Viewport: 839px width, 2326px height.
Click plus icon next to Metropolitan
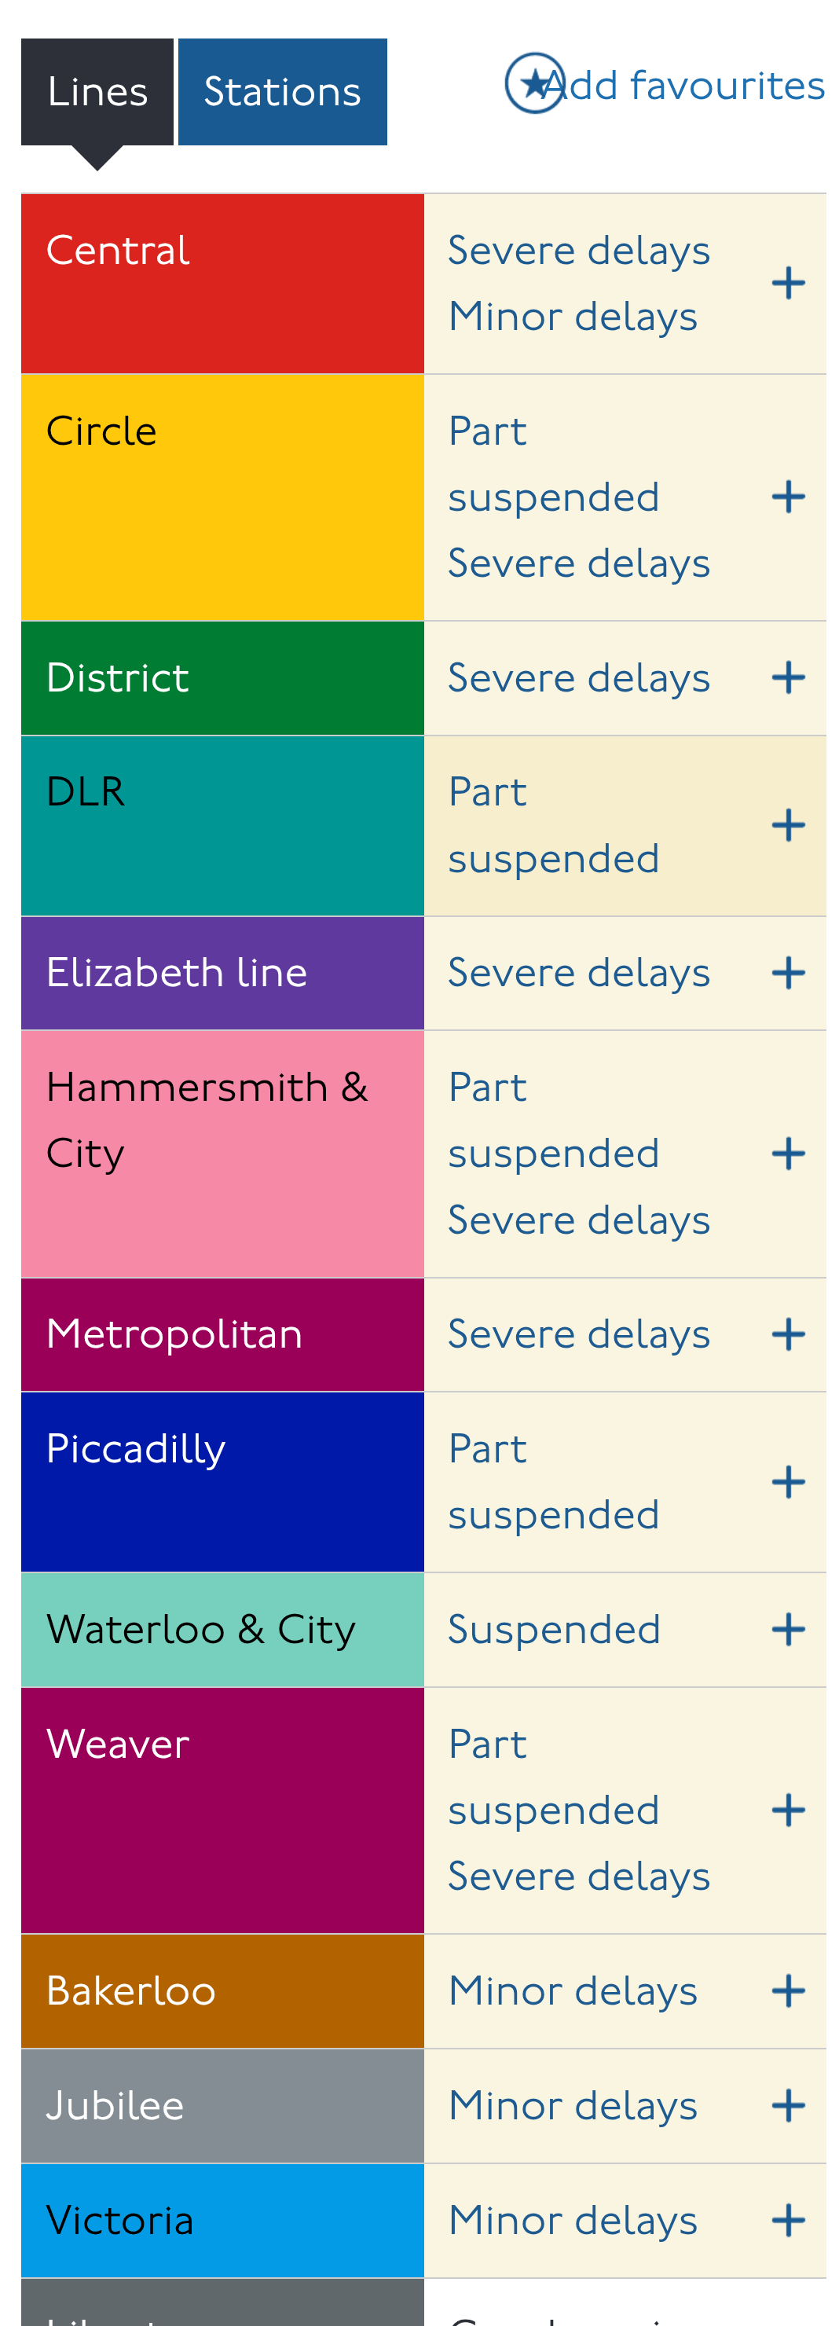[x=789, y=1334]
